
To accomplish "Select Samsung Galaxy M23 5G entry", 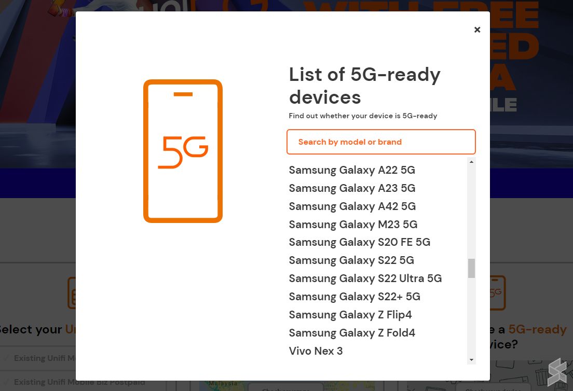I will [x=353, y=224].
